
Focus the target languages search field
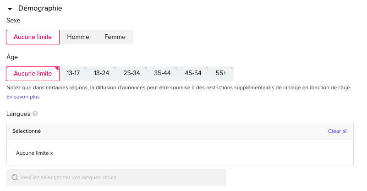click(x=119, y=177)
